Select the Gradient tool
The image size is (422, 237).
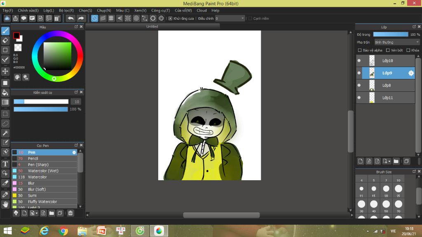point(5,102)
